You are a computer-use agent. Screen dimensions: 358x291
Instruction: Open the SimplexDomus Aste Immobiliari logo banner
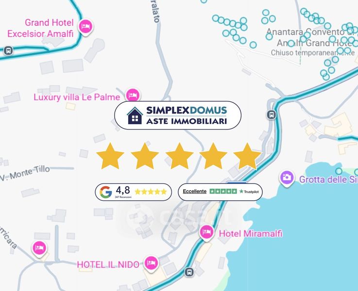click(178, 115)
